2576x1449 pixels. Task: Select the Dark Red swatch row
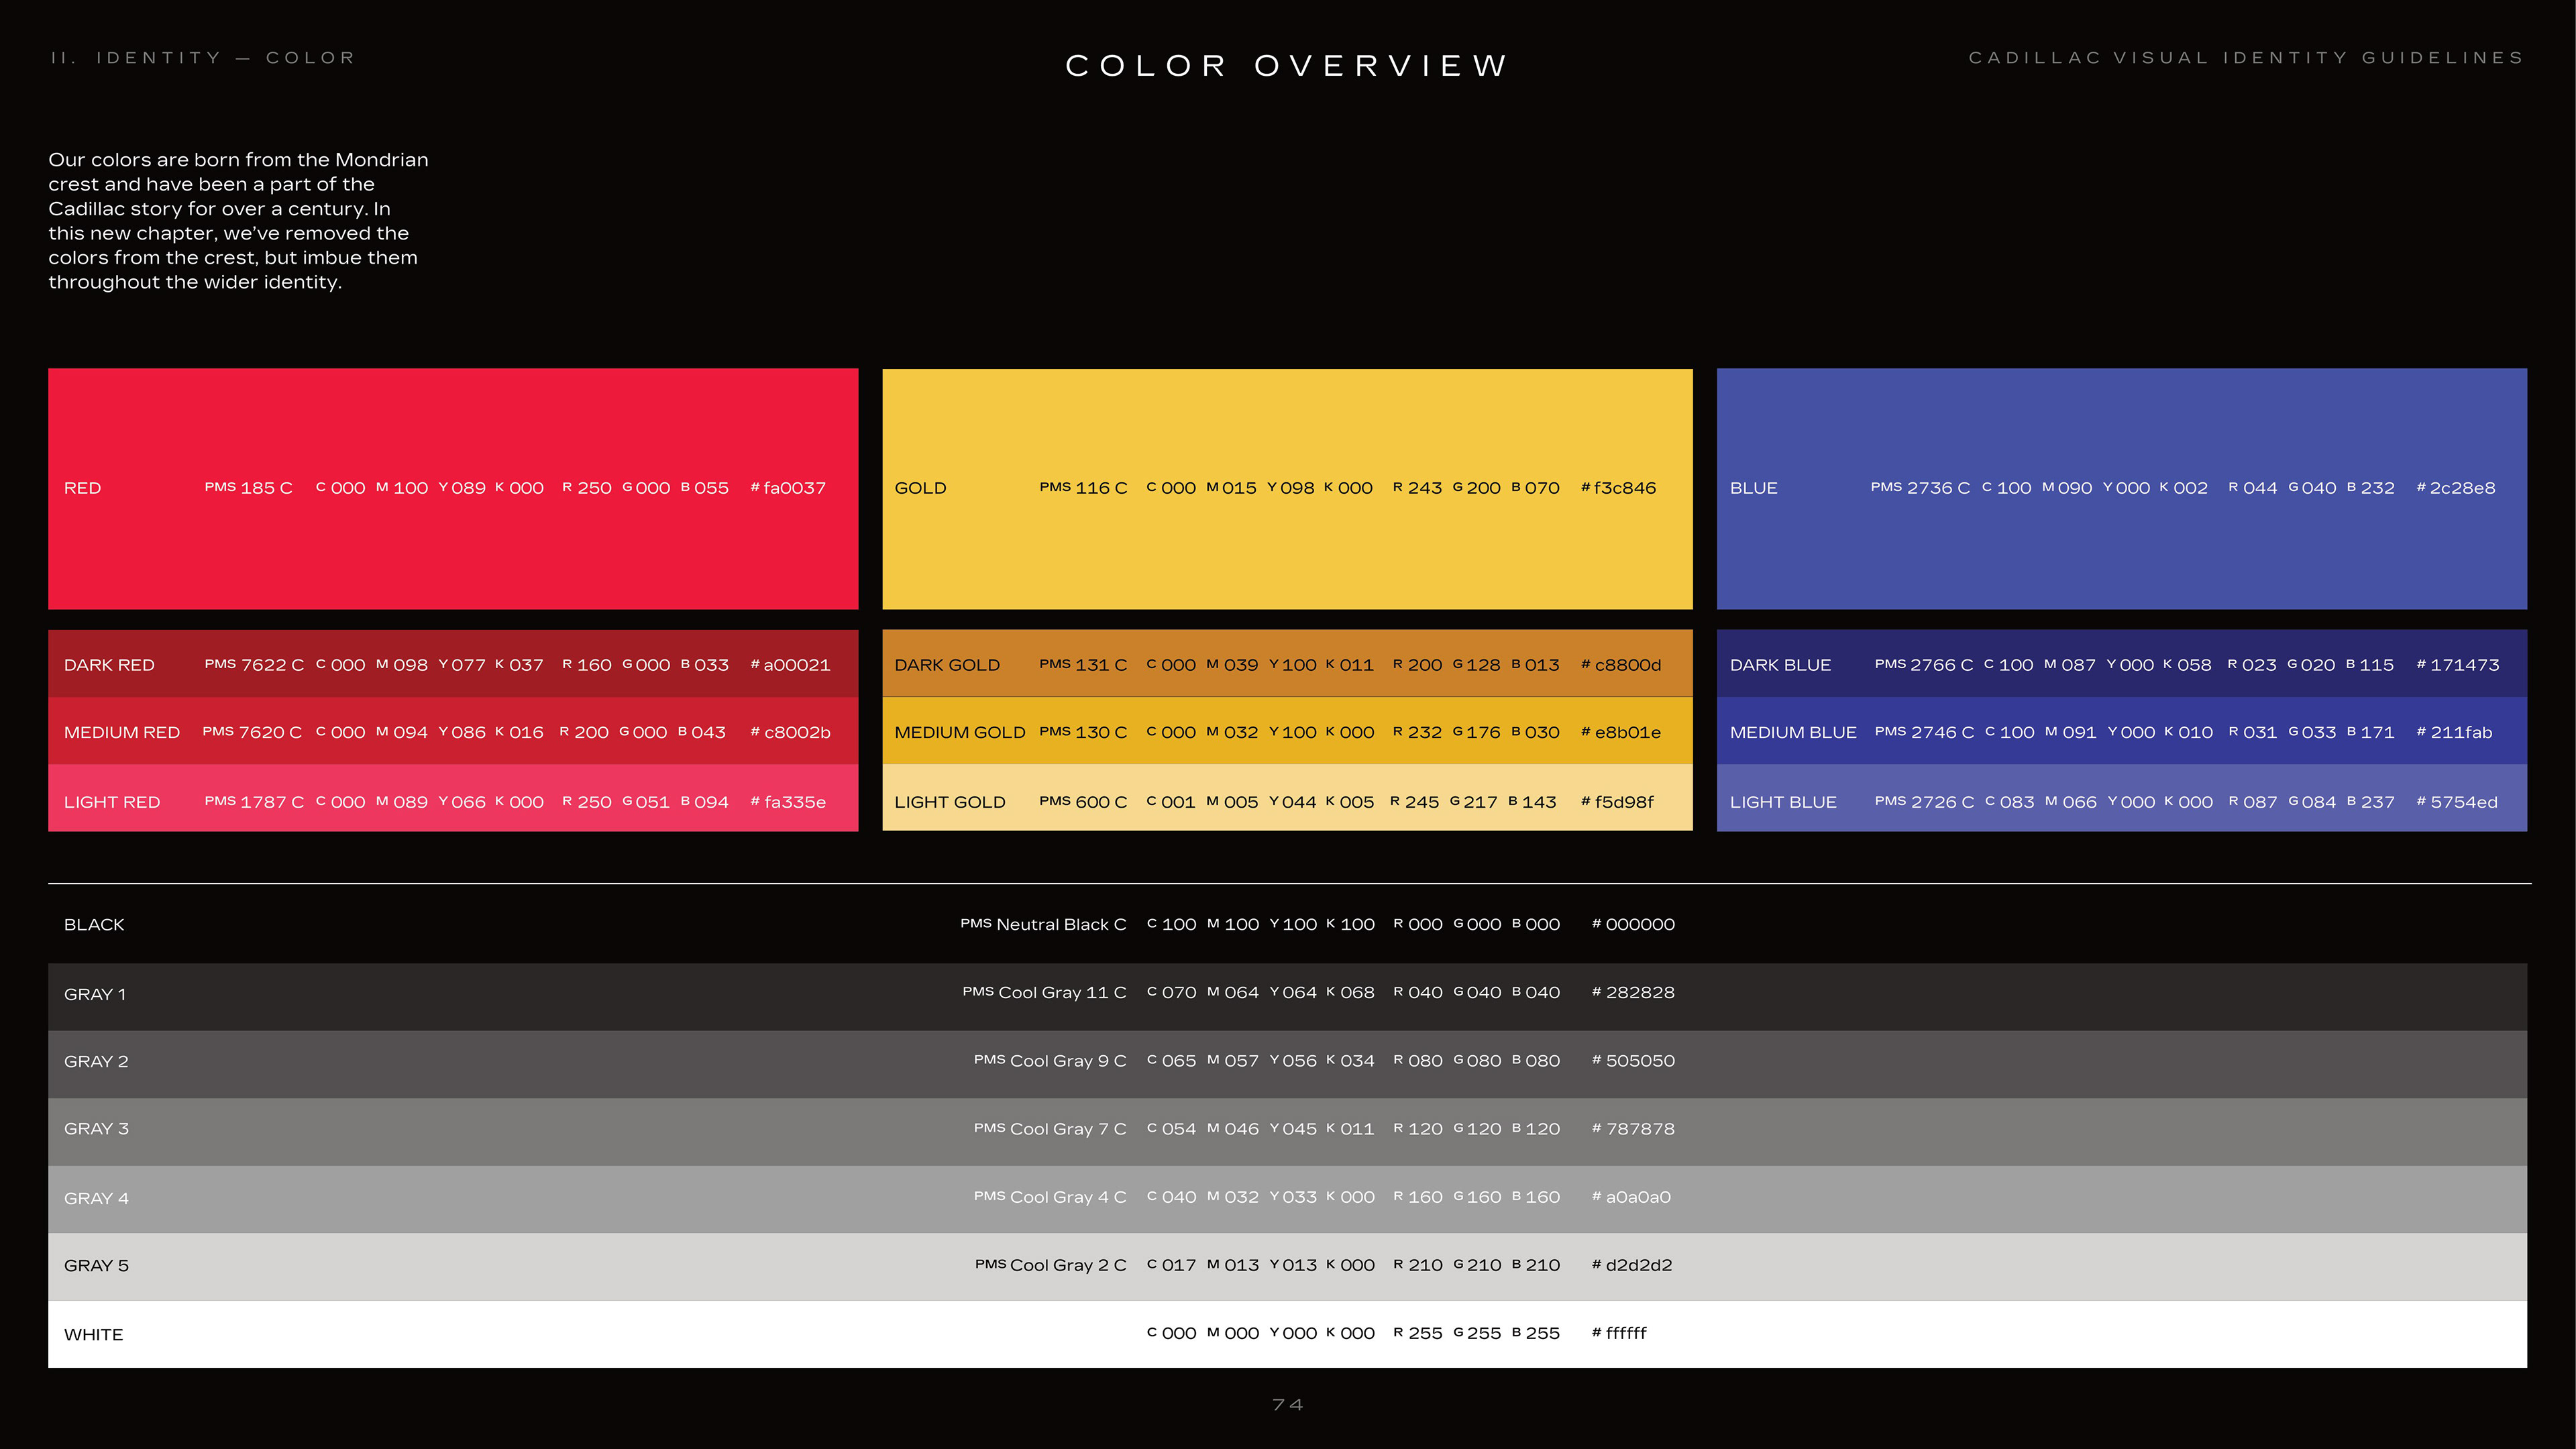pos(452,664)
